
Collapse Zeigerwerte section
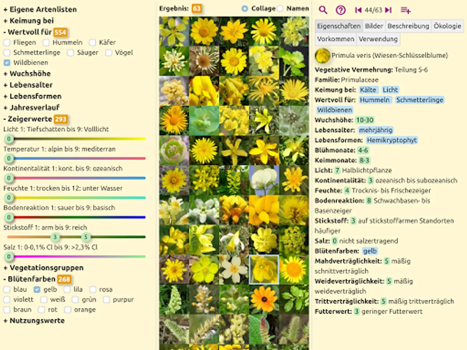pos(28,119)
